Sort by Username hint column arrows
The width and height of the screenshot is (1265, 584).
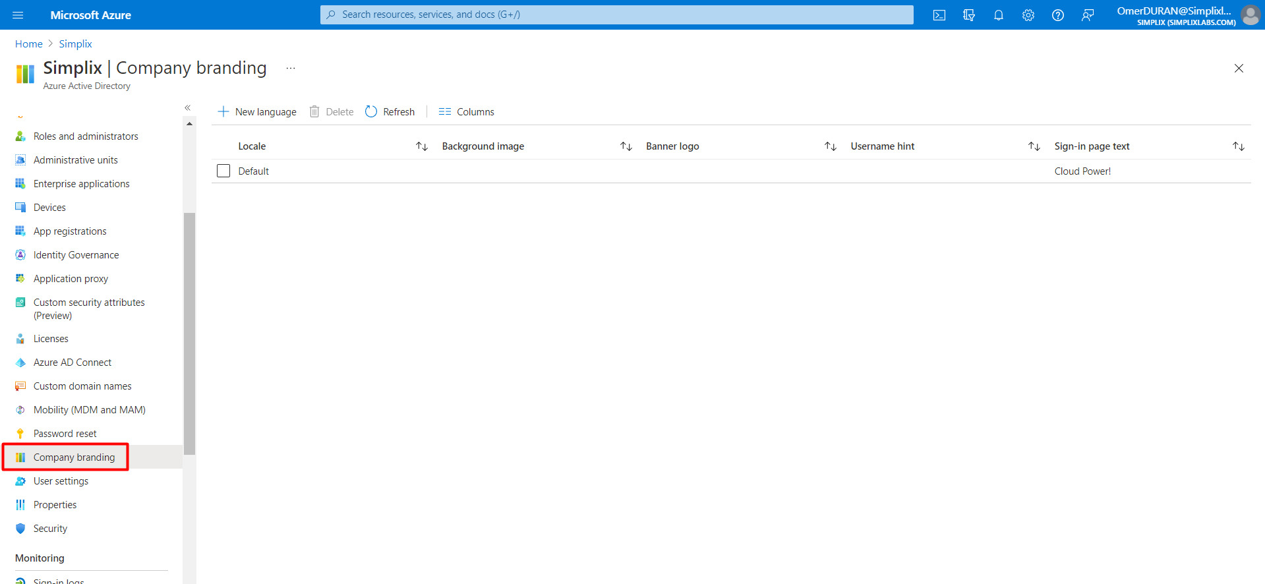tap(1034, 146)
